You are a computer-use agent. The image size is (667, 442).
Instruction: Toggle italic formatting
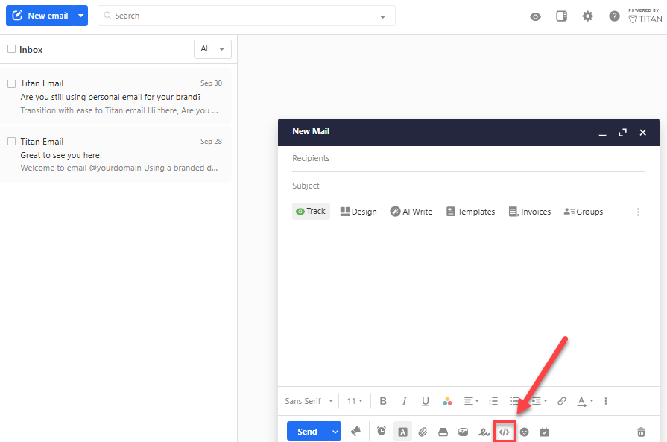pyautogui.click(x=404, y=401)
